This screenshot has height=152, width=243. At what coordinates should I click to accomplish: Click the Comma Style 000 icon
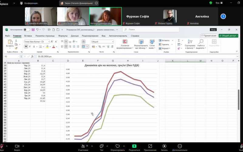pos(104,47)
